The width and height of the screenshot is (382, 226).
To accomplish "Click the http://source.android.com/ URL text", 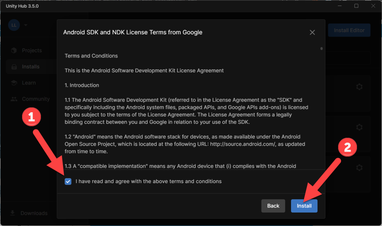I will coord(243,144).
